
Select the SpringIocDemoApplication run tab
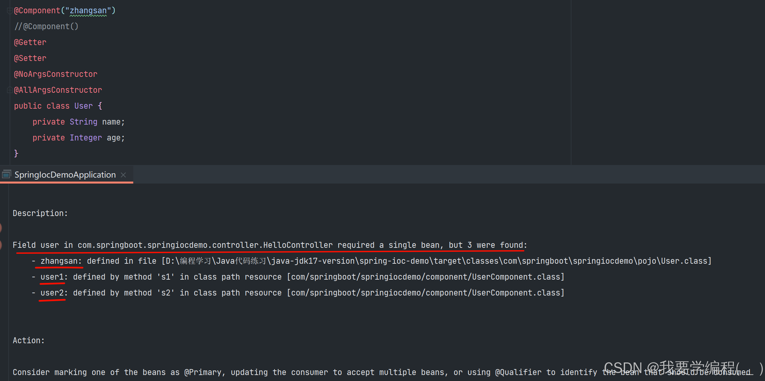(65, 175)
